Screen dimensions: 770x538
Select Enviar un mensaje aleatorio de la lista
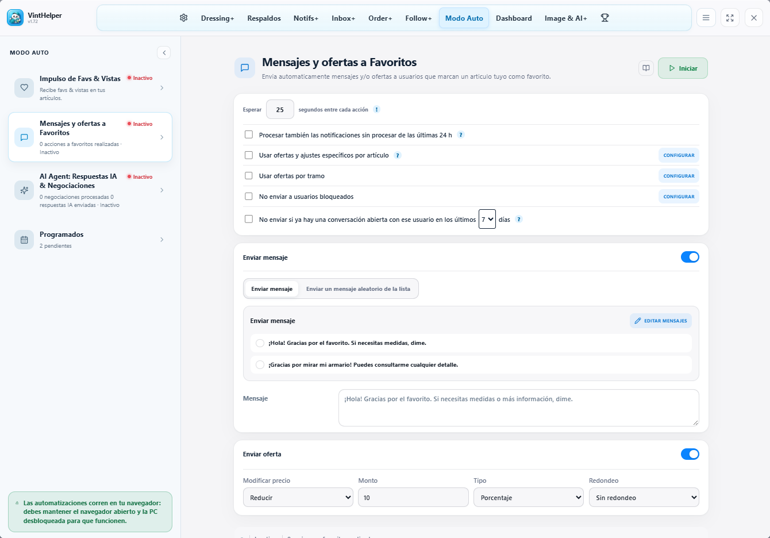click(358, 289)
